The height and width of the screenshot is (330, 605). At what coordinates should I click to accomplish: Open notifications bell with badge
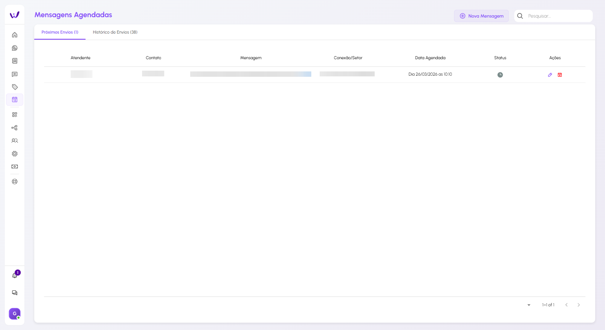[15, 275]
